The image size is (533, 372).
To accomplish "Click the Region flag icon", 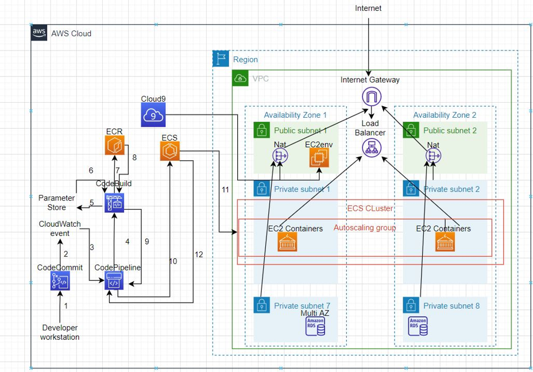I will click(x=221, y=59).
